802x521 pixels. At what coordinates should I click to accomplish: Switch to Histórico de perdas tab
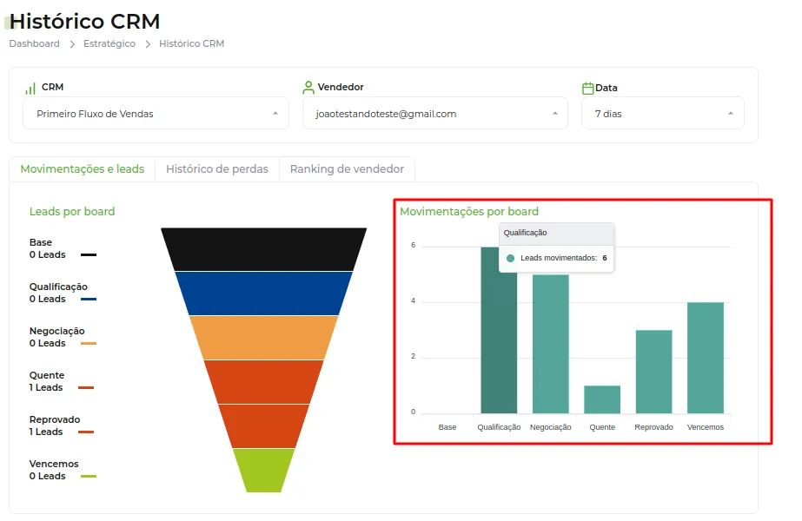217,169
